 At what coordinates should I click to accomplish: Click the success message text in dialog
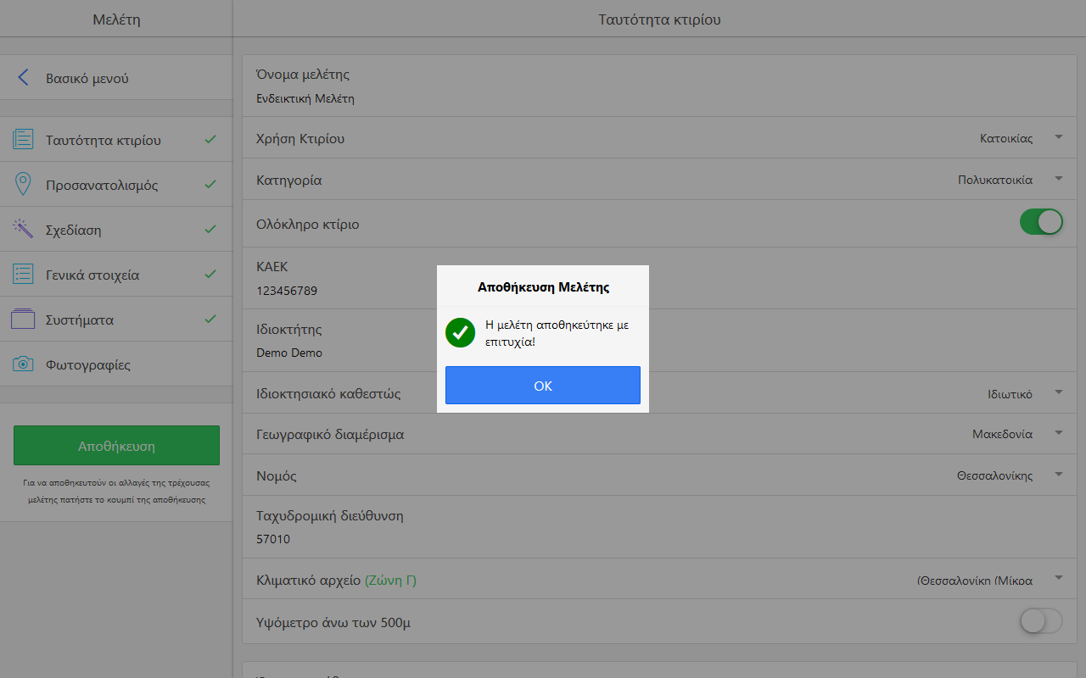tap(557, 333)
